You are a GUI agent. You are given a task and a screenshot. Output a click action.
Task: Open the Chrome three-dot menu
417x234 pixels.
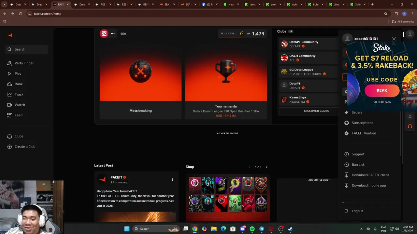[412, 14]
